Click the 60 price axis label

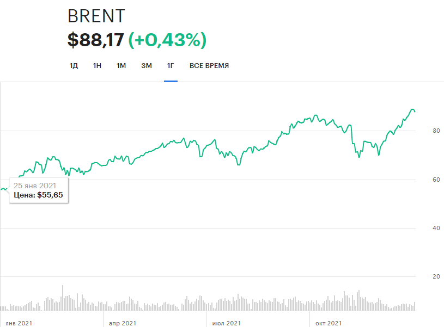(421, 180)
